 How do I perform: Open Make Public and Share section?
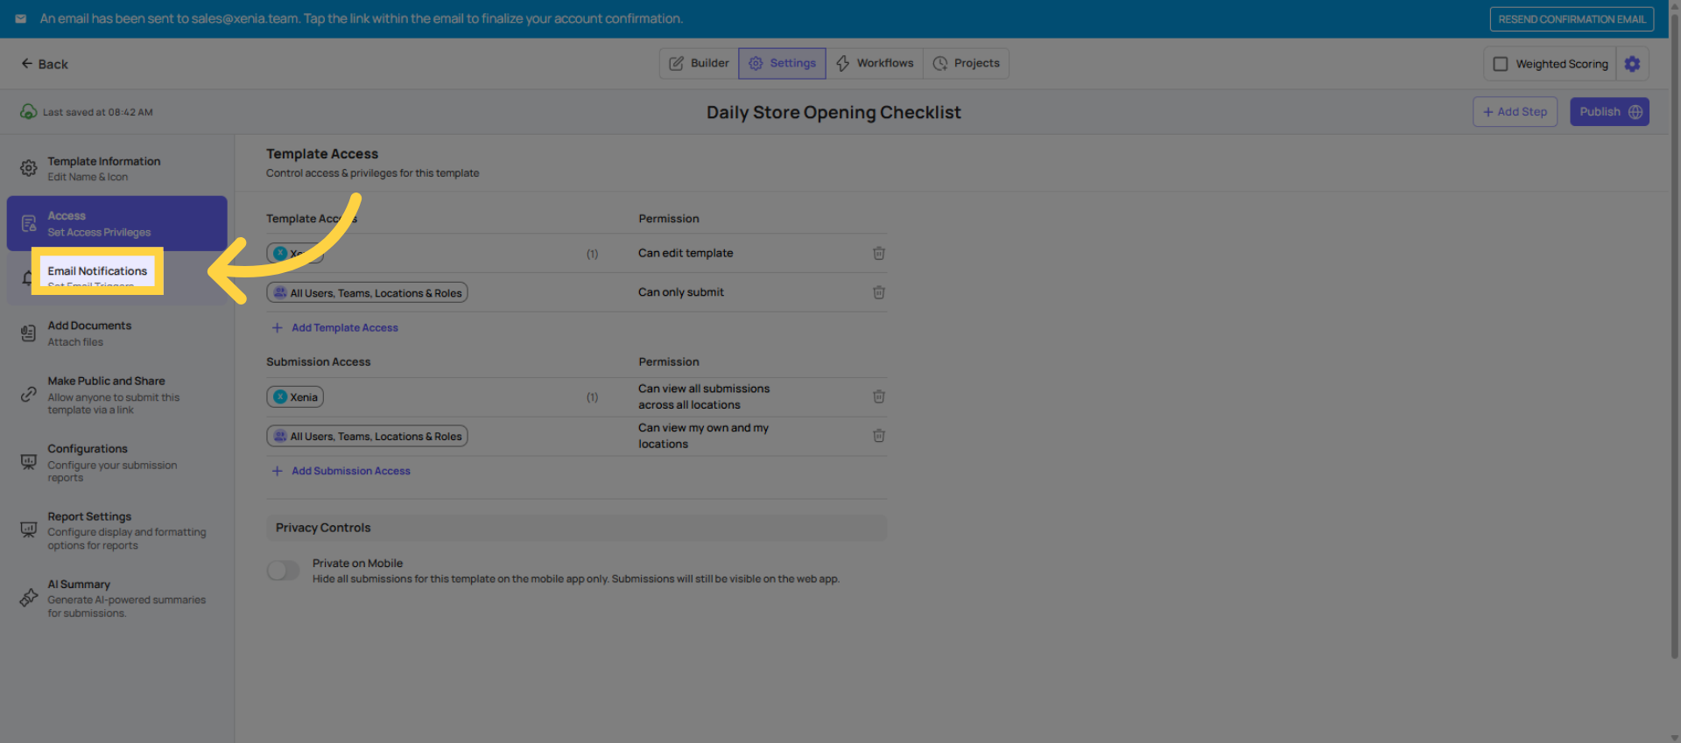(x=116, y=395)
